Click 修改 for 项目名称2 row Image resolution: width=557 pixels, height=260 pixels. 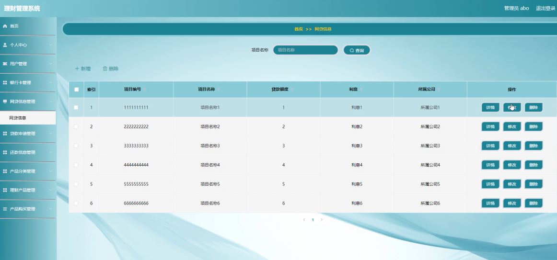coord(512,126)
